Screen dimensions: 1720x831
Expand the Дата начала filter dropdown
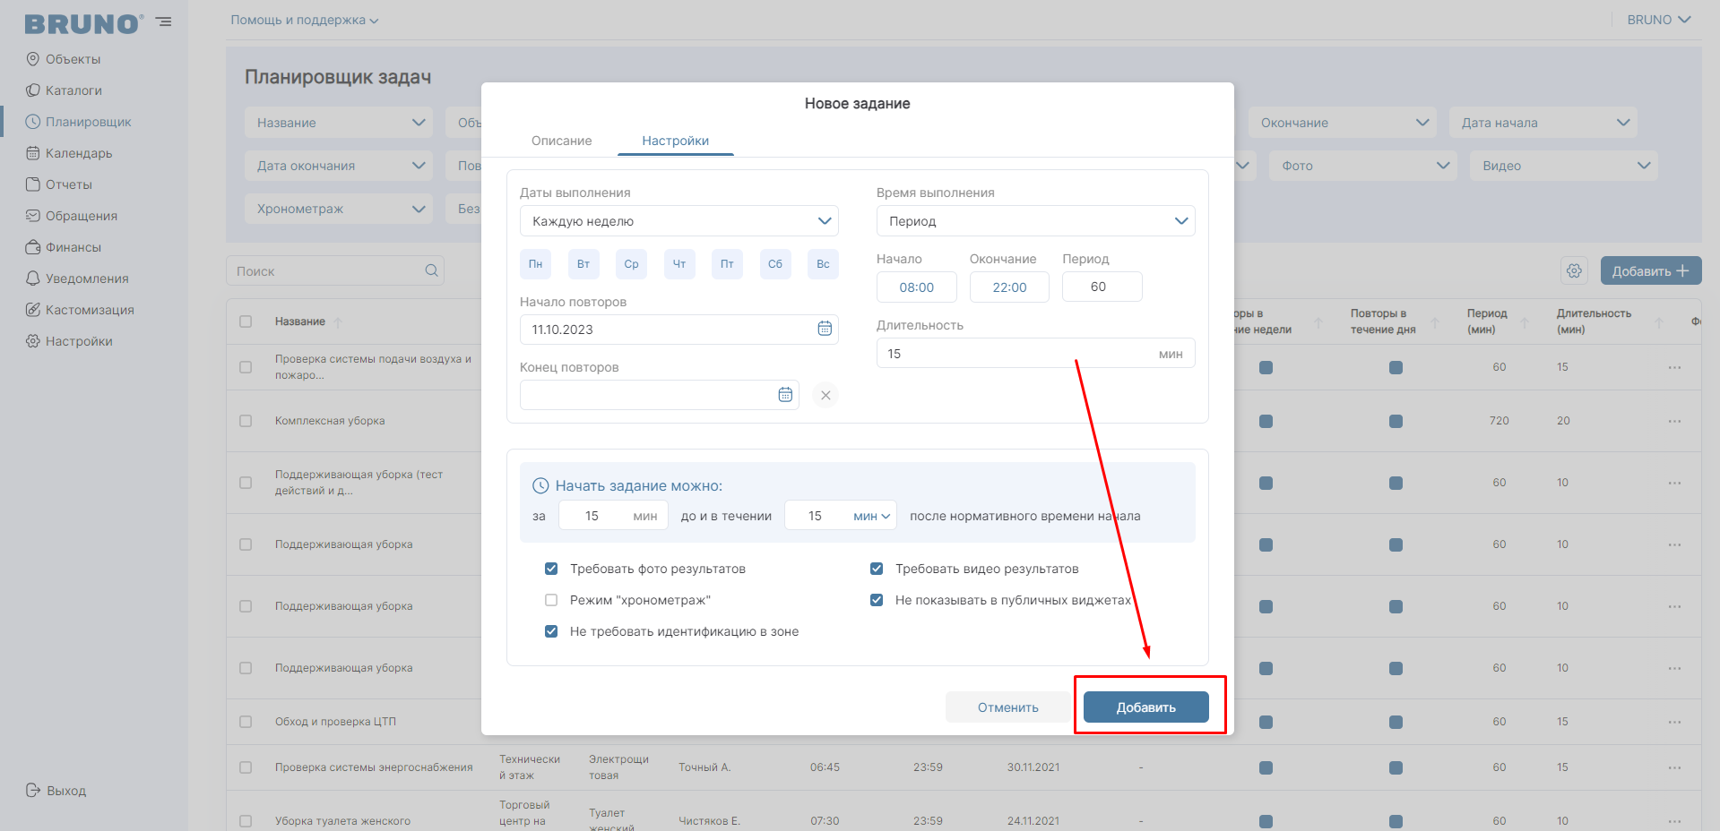[x=1543, y=123]
